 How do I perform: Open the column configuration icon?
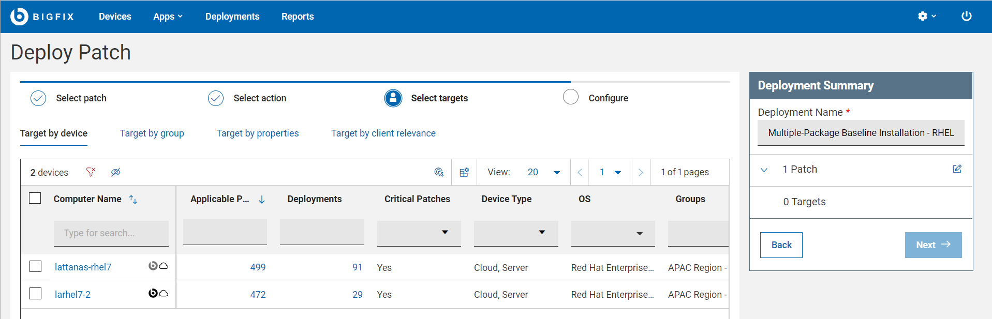pos(464,172)
